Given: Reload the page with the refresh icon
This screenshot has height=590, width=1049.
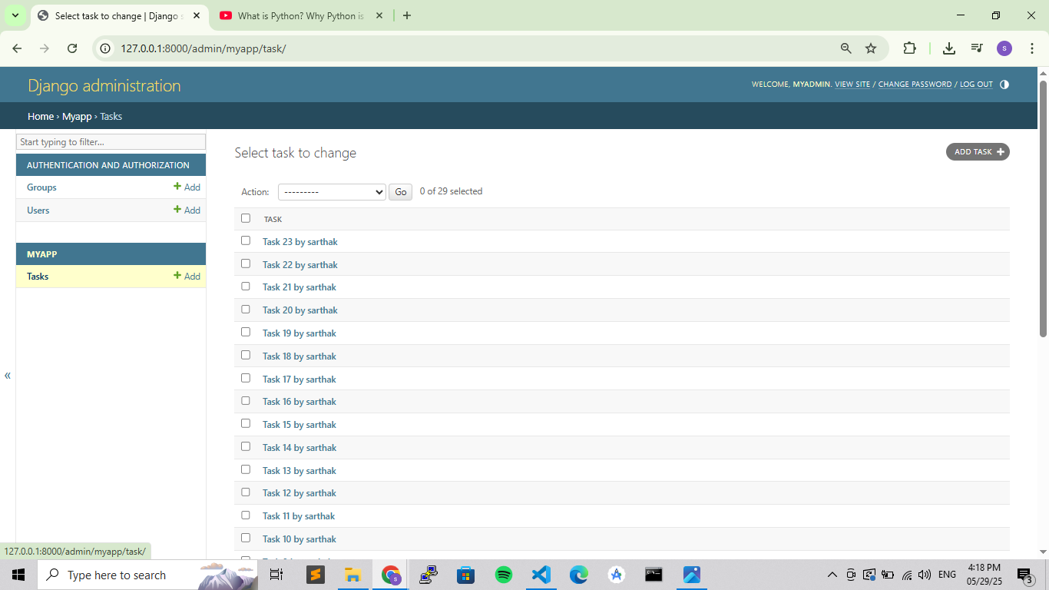Looking at the screenshot, I should pyautogui.click(x=72, y=48).
